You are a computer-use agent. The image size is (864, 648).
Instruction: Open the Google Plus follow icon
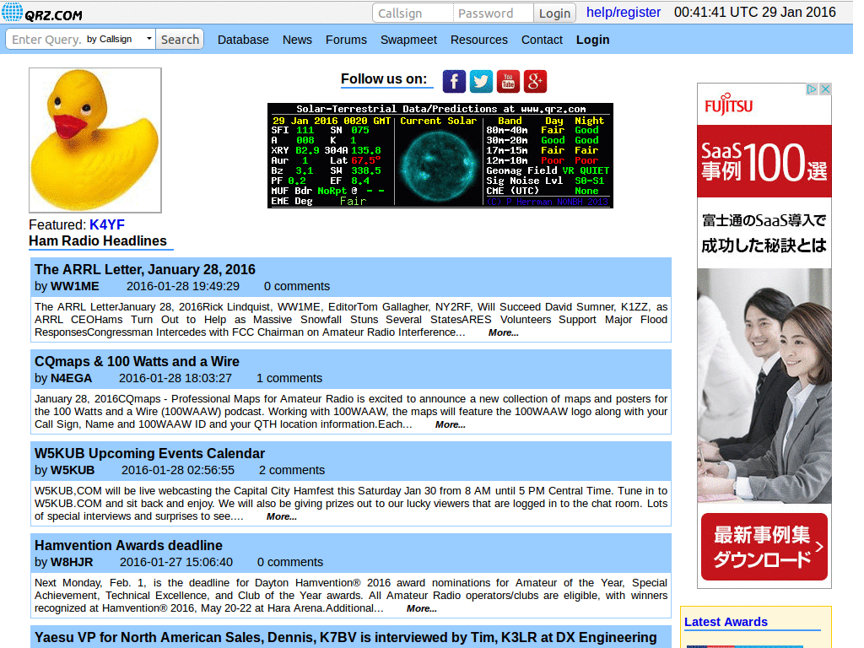click(x=535, y=82)
